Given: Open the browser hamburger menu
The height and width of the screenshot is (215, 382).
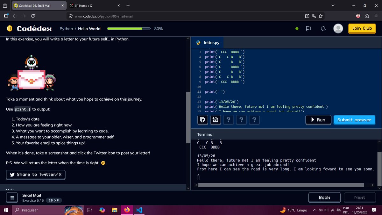Looking at the screenshot, I should (376, 16).
